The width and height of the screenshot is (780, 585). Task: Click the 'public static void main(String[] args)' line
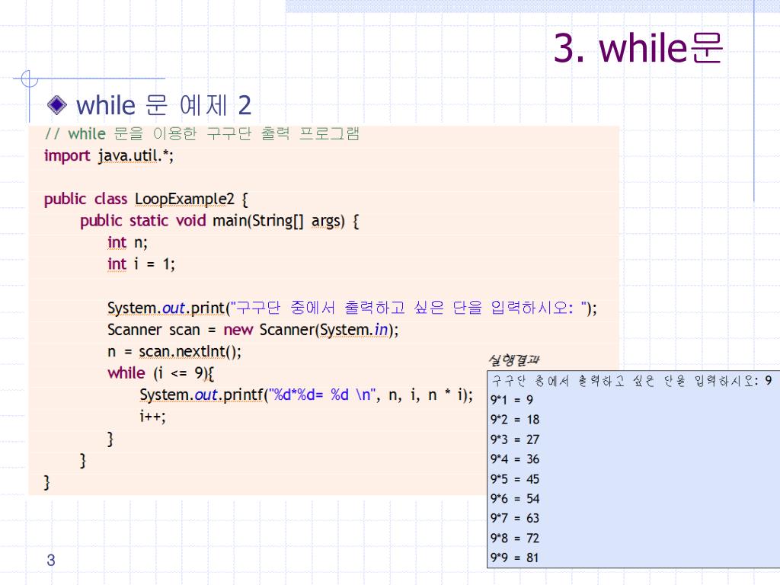[x=219, y=220]
